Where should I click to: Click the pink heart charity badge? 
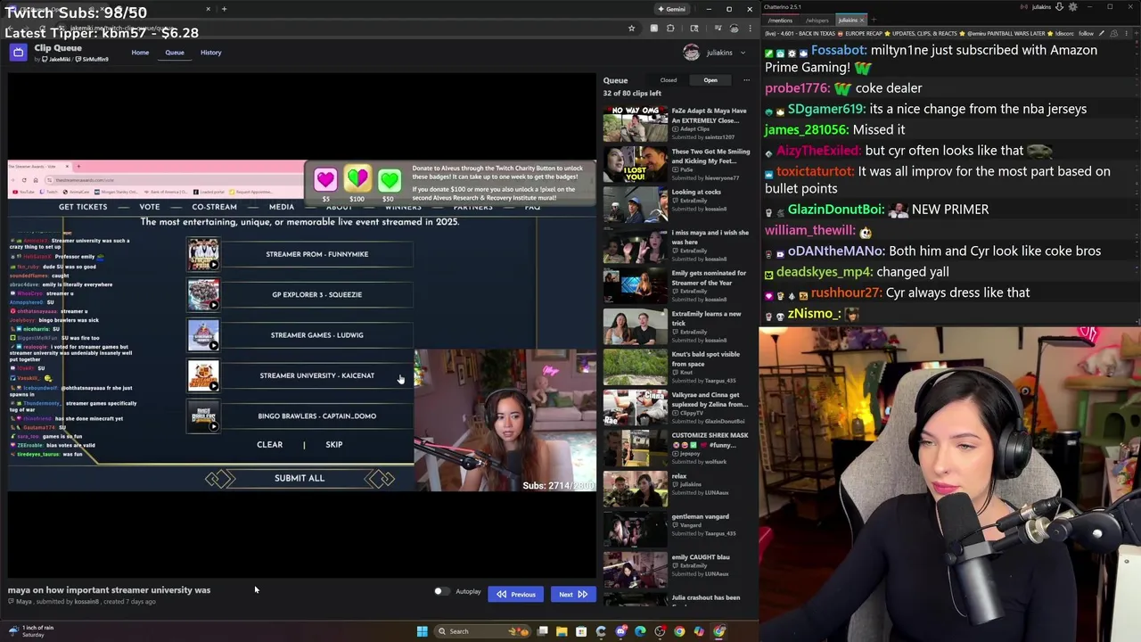[325, 180]
